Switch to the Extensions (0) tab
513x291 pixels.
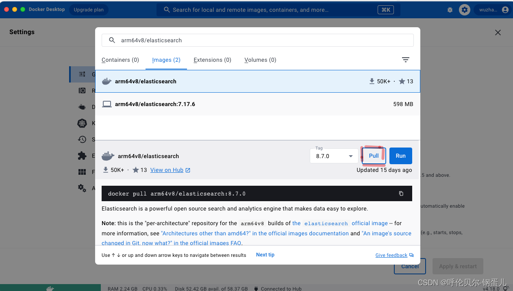pos(213,60)
